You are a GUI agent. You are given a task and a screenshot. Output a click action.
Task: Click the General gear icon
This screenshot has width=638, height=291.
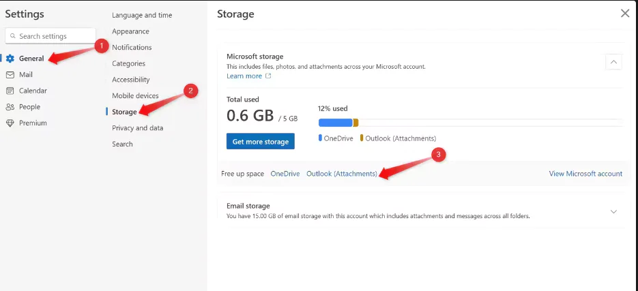(x=10, y=59)
